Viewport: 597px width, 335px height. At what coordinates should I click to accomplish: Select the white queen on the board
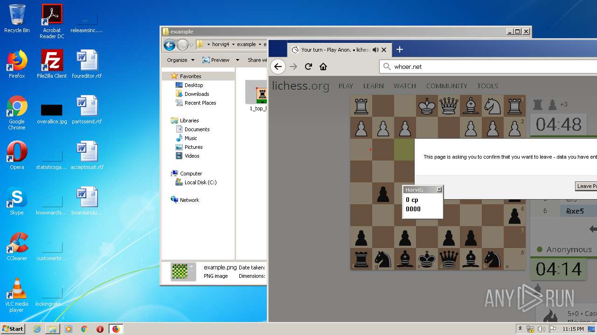coord(449,106)
